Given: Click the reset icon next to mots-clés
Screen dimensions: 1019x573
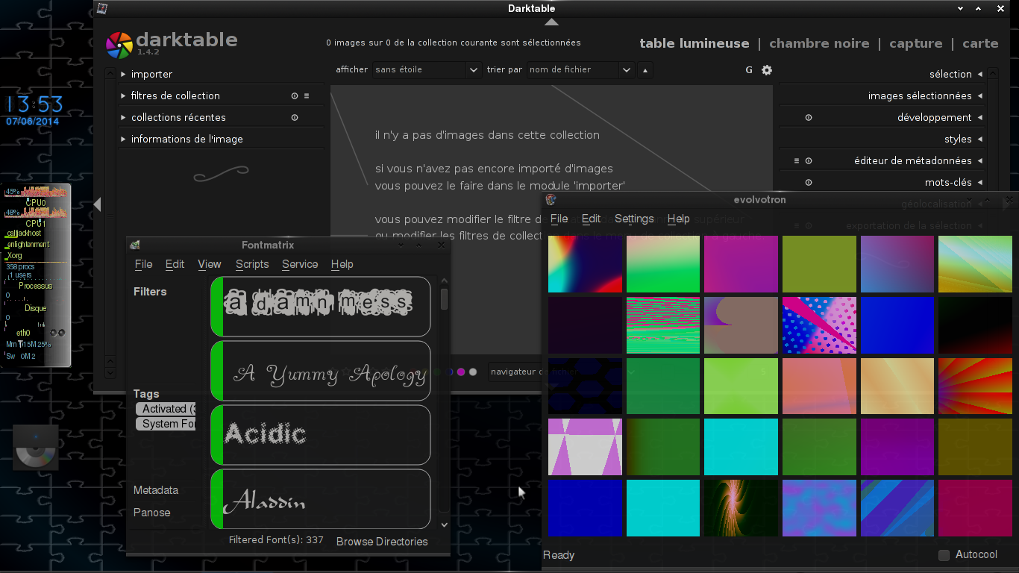Looking at the screenshot, I should click(809, 183).
